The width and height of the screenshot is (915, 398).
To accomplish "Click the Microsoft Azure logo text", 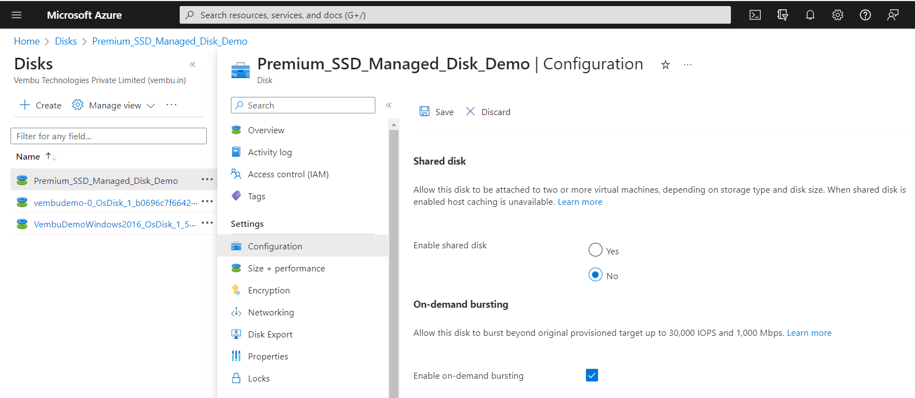I will coord(84,15).
